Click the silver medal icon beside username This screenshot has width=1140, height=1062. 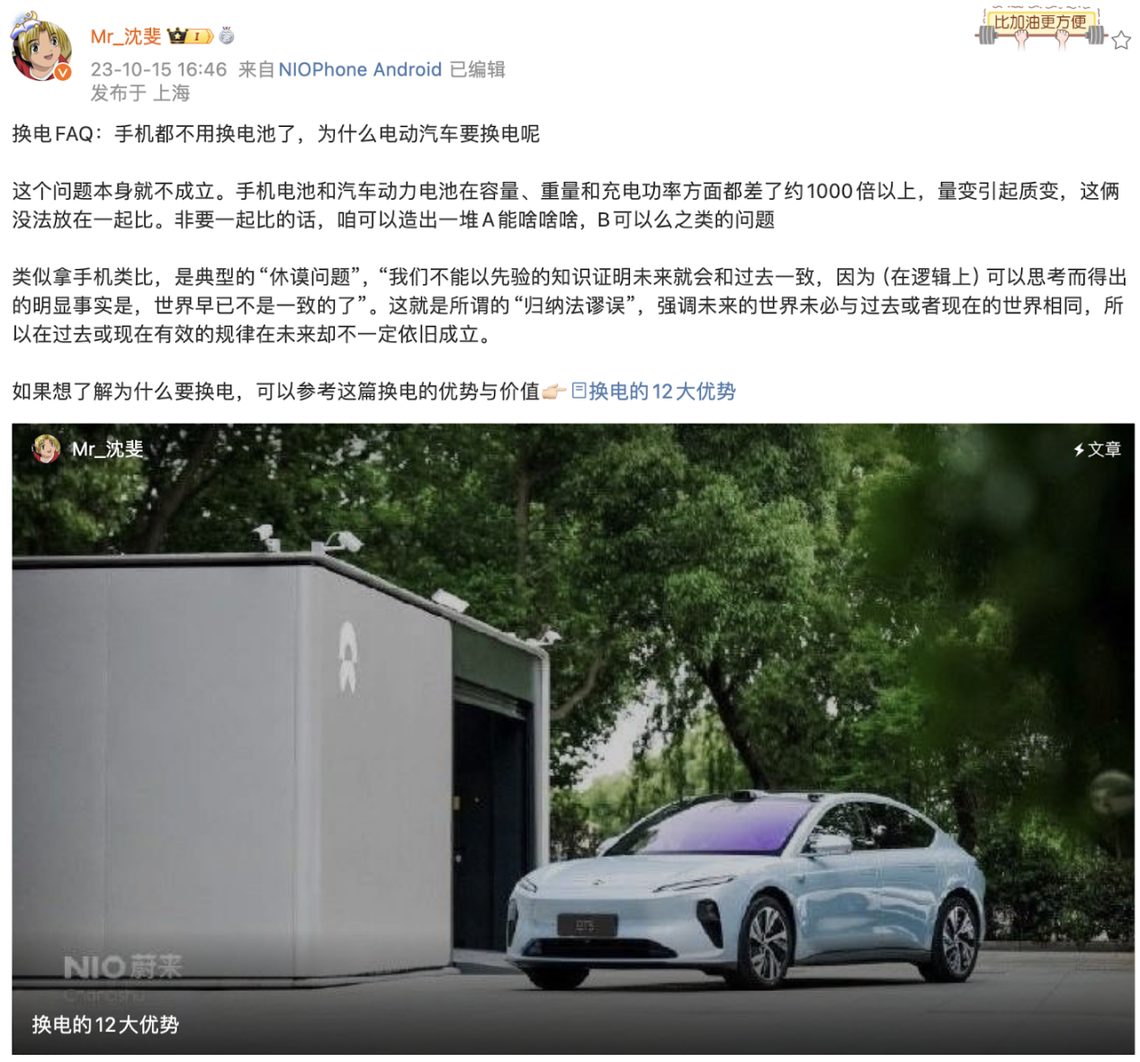pos(227,36)
